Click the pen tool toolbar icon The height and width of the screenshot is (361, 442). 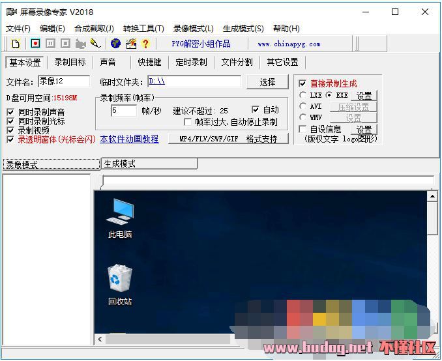pyautogui.click(x=96, y=44)
